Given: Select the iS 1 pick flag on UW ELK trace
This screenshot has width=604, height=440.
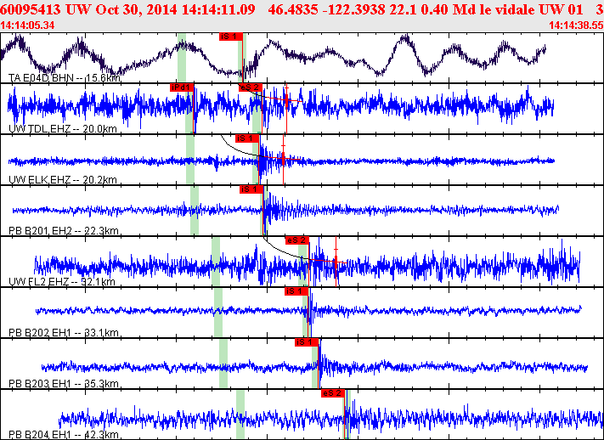Looking at the screenshot, I should tap(247, 138).
